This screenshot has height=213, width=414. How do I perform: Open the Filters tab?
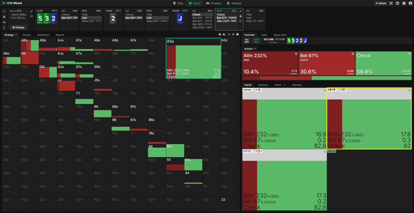pos(280,85)
